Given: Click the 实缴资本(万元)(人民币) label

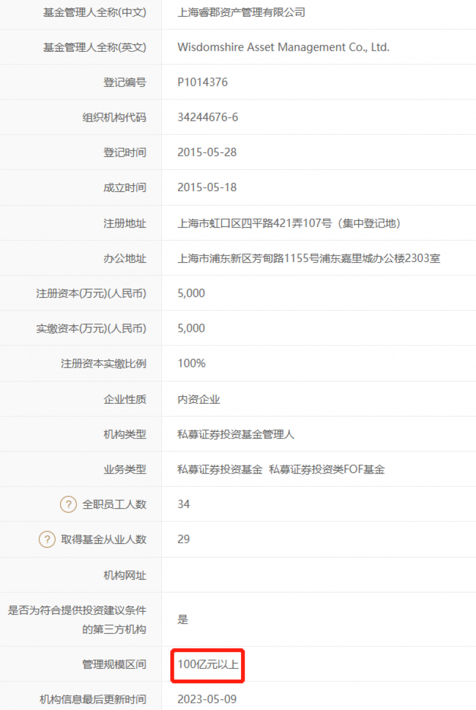Looking at the screenshot, I should (92, 328).
